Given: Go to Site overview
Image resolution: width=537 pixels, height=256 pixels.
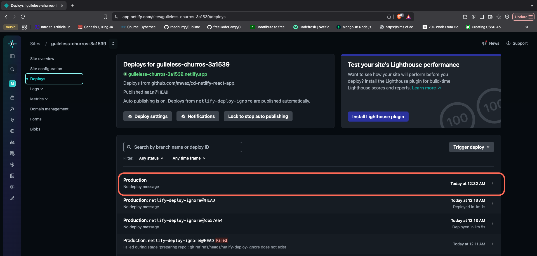Looking at the screenshot, I should coord(42,59).
